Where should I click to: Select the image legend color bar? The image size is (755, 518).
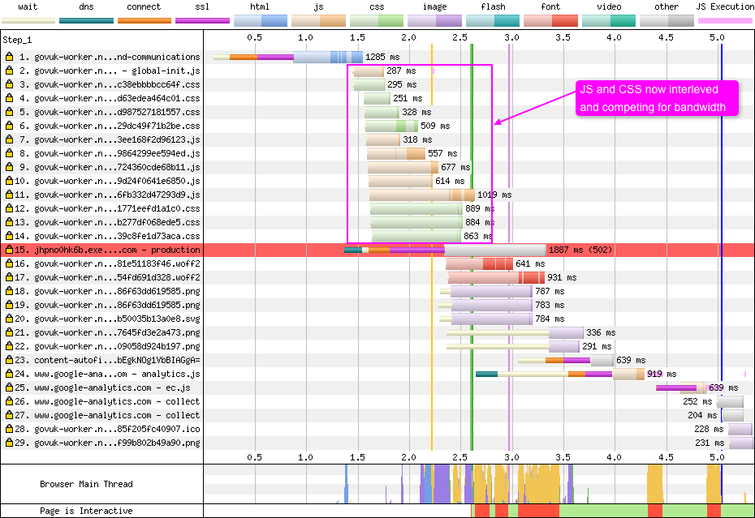(x=434, y=21)
